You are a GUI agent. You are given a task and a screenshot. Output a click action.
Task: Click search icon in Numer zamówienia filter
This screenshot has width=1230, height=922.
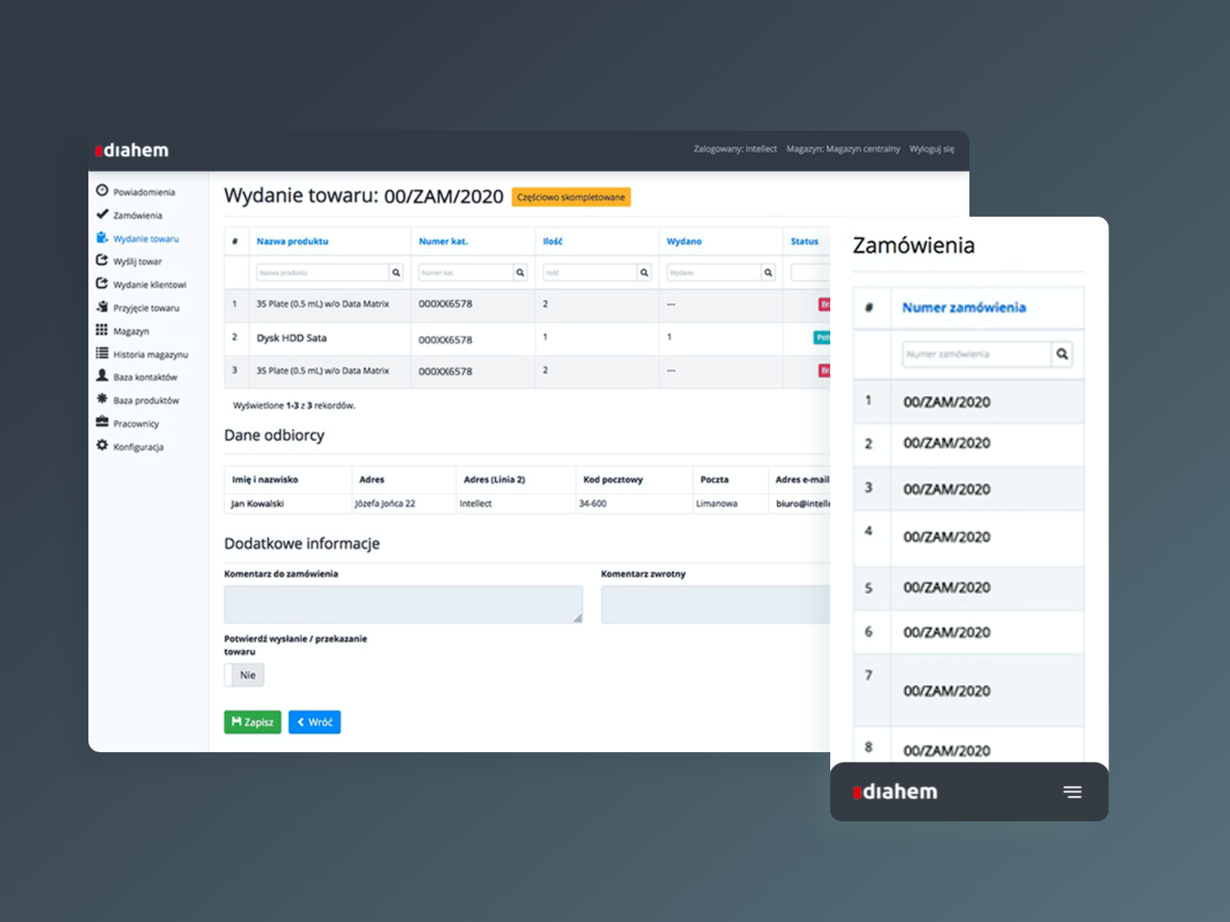tap(1062, 354)
